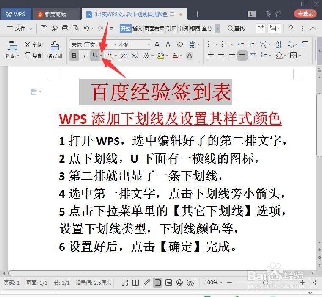
Task: Collapse the ribbon with up chevron
Action: coord(313,28)
